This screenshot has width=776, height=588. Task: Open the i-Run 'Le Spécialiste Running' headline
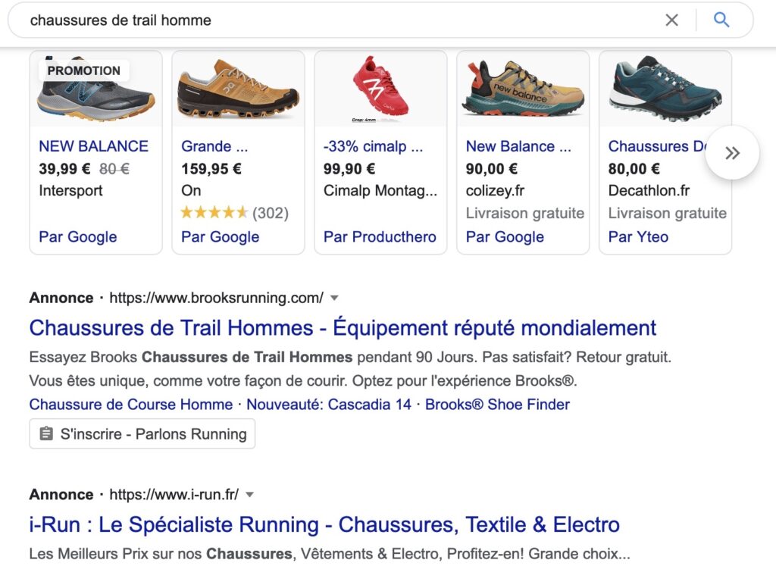(x=324, y=524)
